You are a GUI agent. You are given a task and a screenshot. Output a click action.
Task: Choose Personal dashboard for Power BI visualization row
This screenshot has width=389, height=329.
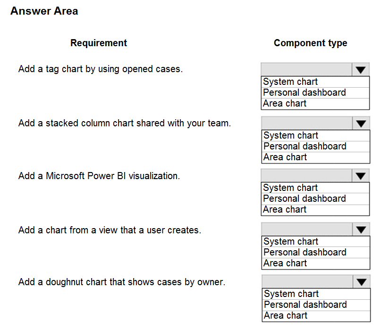point(305,198)
